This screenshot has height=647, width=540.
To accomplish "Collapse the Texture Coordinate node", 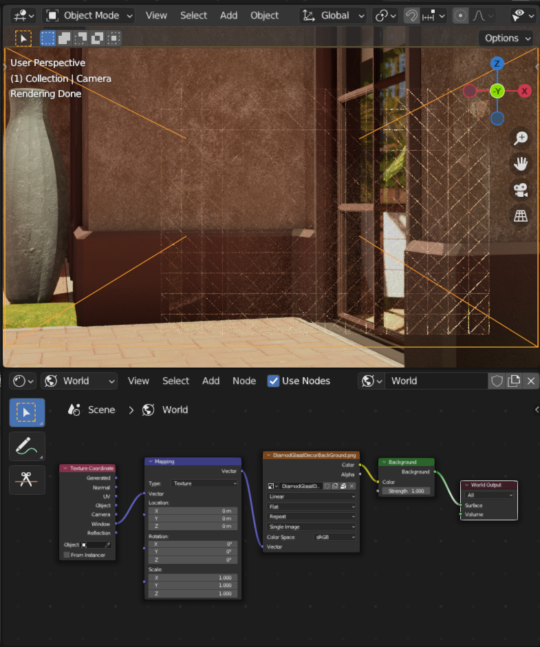I will pos(65,468).
